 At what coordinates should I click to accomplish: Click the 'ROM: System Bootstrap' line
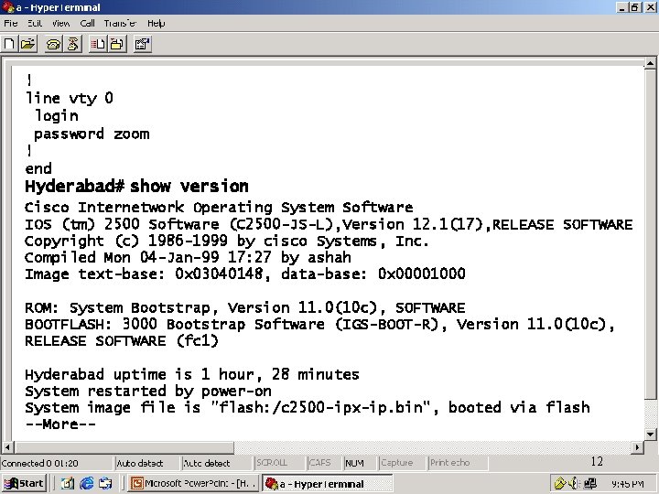(x=245, y=308)
